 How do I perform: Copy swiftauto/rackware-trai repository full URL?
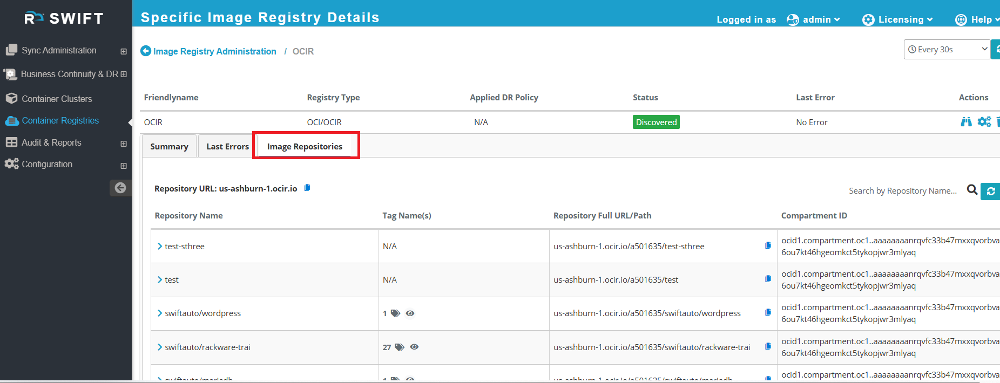[768, 346]
